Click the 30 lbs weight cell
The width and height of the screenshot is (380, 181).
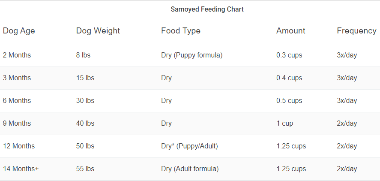point(85,101)
